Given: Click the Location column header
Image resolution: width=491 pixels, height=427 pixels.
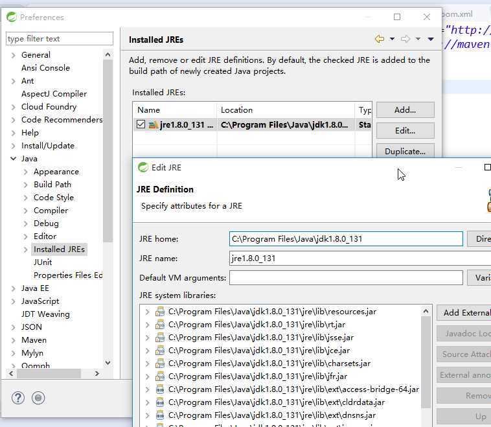Looking at the screenshot, I should click(286, 110).
